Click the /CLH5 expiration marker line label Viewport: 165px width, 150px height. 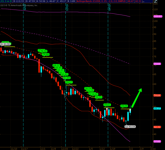(x=109, y=7)
